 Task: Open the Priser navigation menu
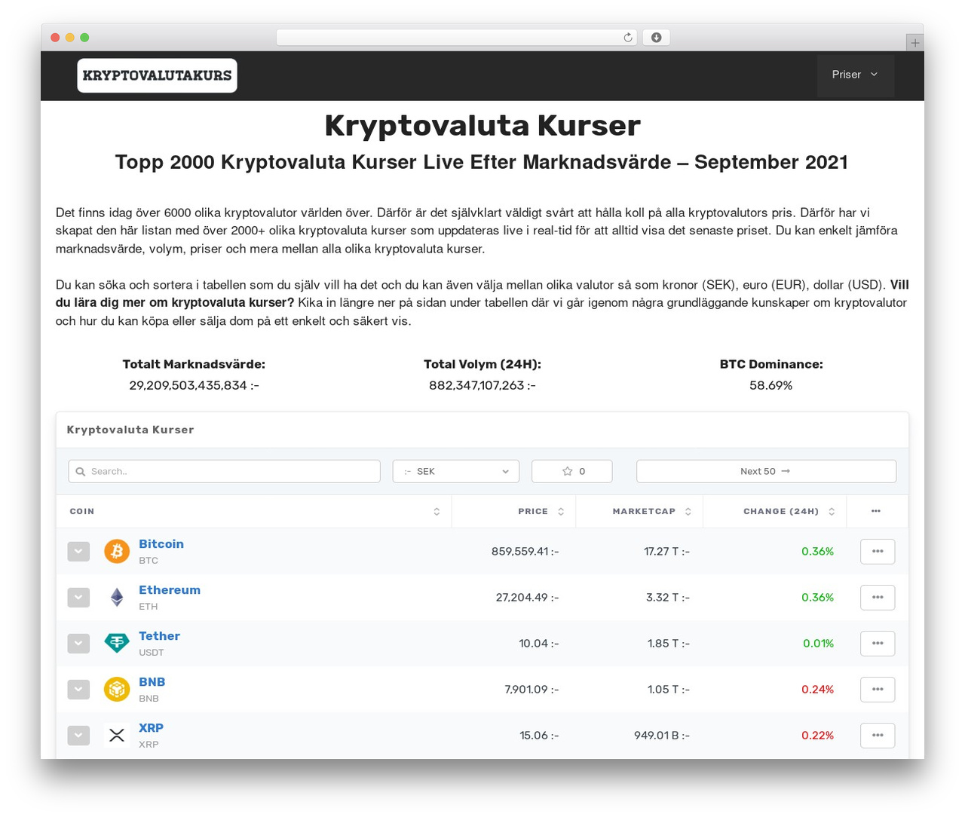pyautogui.click(x=856, y=75)
